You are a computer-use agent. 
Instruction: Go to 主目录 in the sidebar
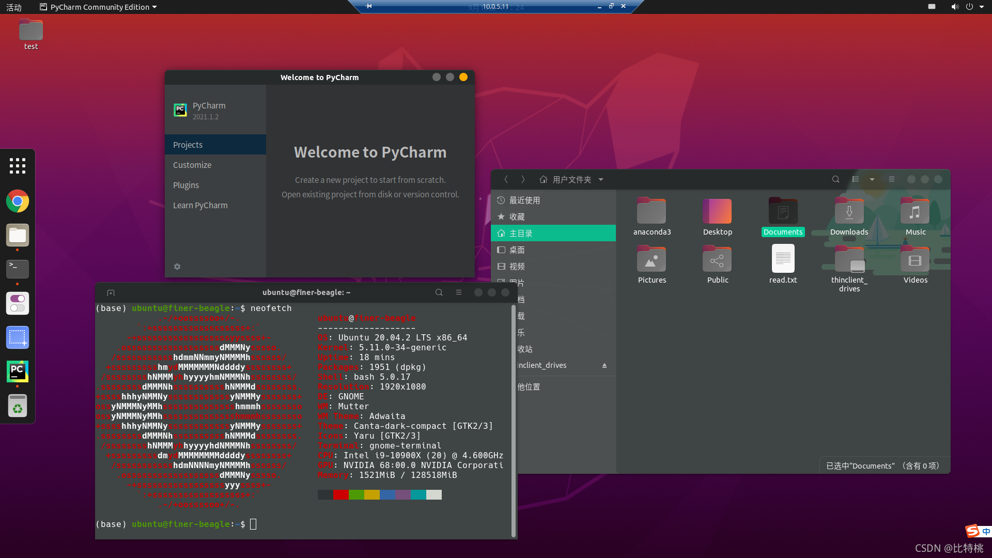pyautogui.click(x=553, y=233)
